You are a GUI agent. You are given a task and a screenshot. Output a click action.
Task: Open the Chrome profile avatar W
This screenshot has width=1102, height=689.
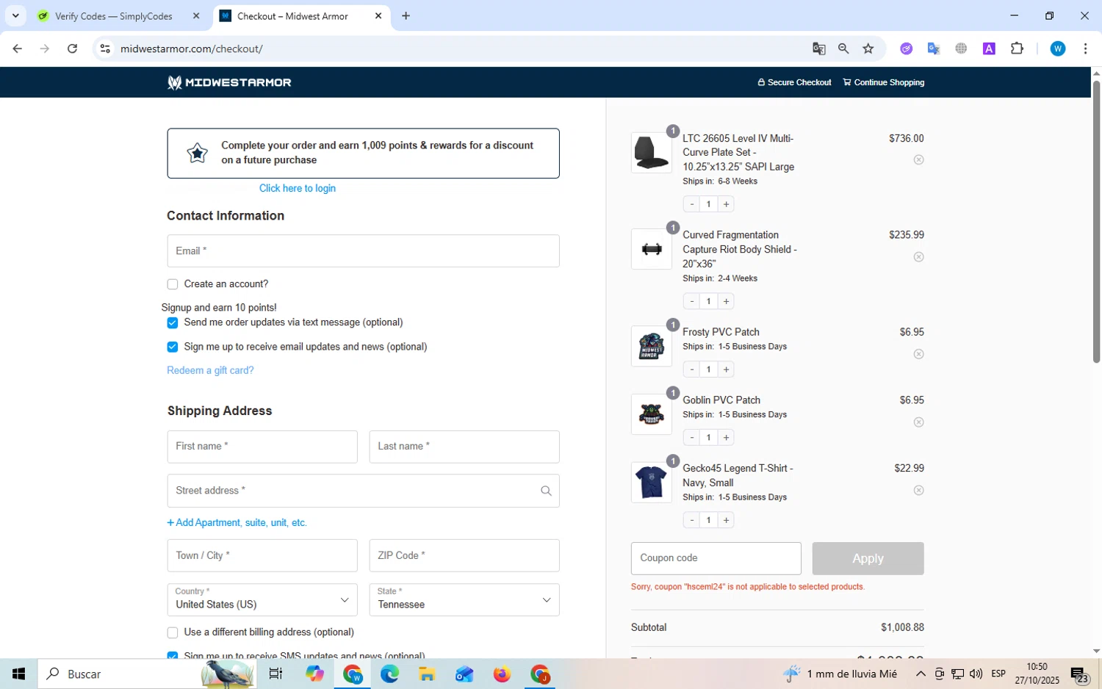1058,48
